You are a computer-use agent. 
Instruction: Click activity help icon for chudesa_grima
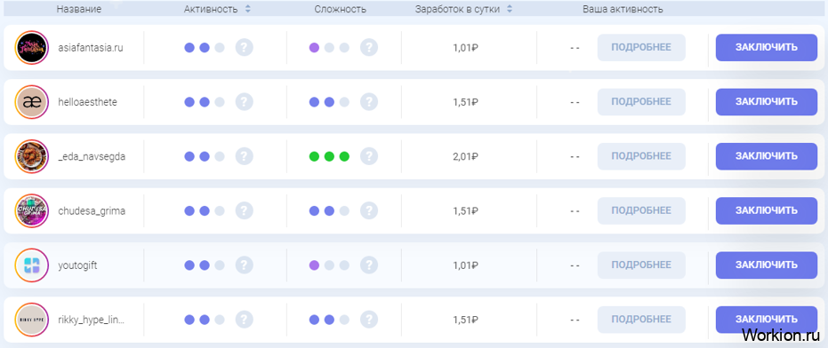[244, 211]
